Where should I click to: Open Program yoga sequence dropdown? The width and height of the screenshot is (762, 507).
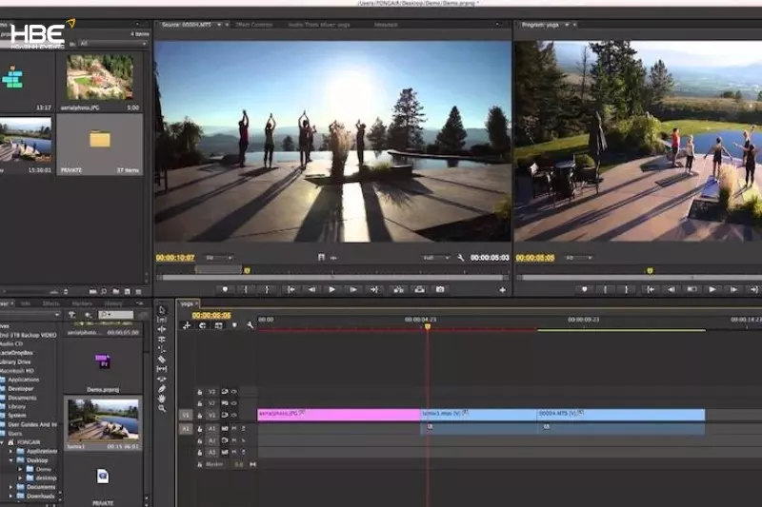point(567,25)
